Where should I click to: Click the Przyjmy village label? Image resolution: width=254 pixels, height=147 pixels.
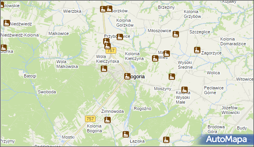click(8, 141)
